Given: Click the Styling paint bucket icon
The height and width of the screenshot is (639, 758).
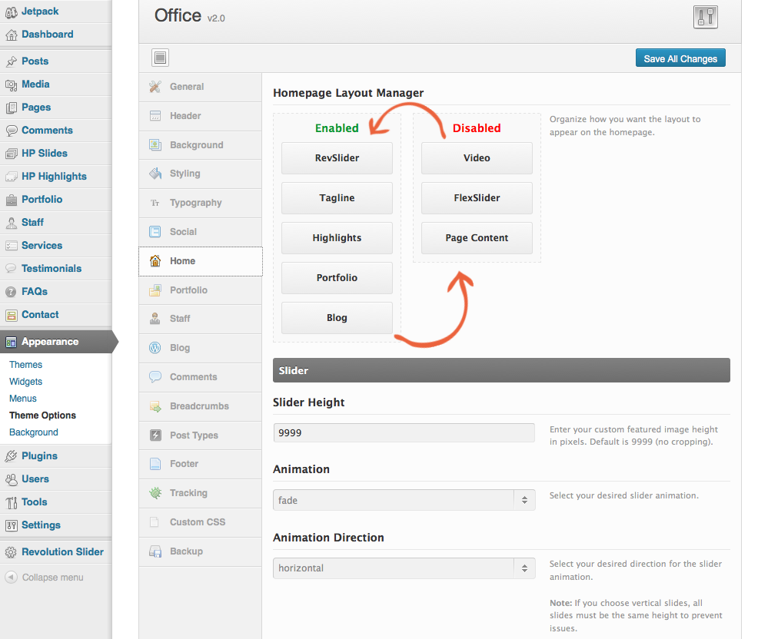Looking at the screenshot, I should (155, 174).
